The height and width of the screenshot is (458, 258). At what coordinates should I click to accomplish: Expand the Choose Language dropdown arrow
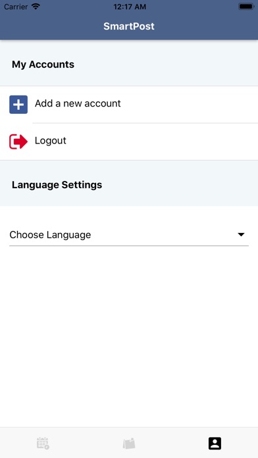[x=241, y=234]
